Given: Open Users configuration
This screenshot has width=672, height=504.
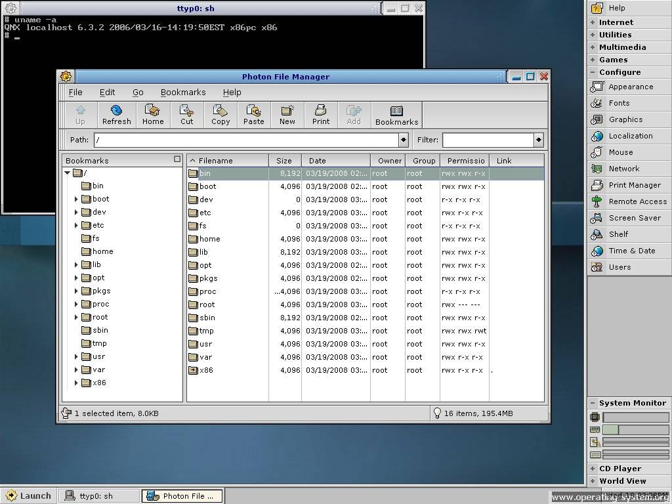Looking at the screenshot, I should 629,267.
